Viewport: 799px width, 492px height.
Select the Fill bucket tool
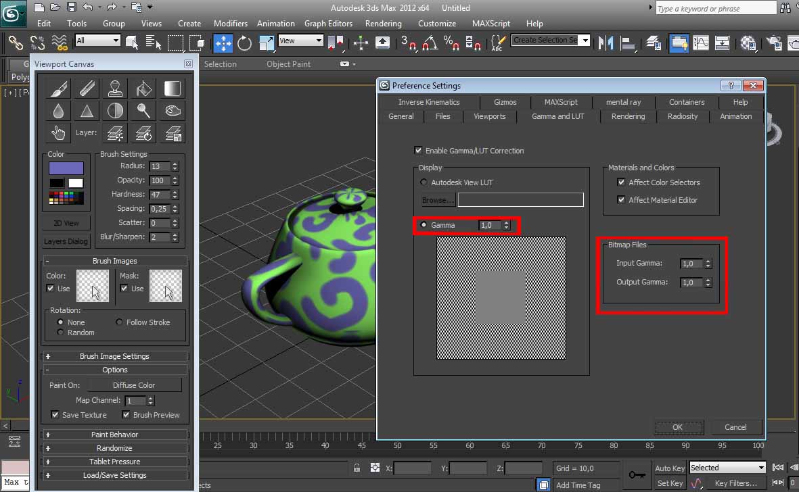pos(143,89)
